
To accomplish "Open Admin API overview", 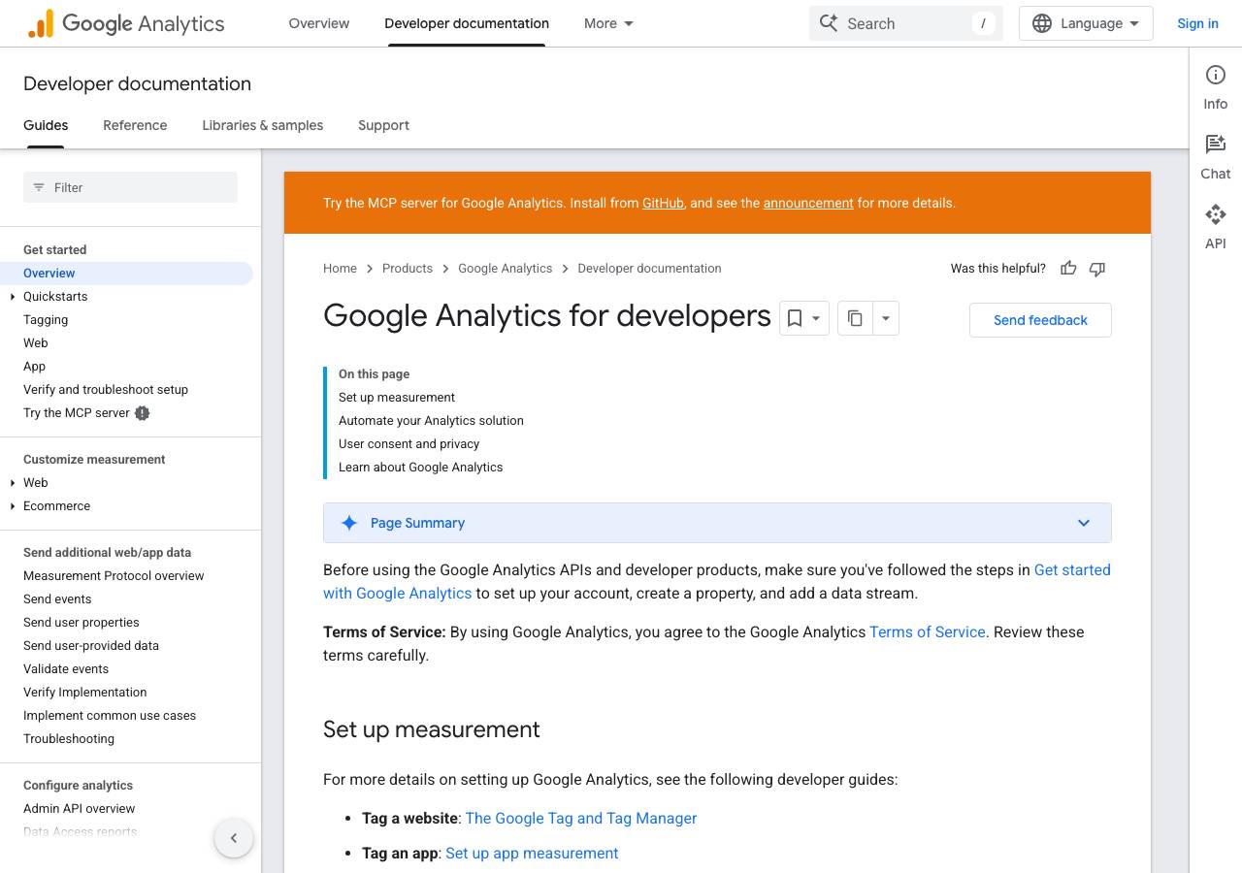I will point(80,809).
